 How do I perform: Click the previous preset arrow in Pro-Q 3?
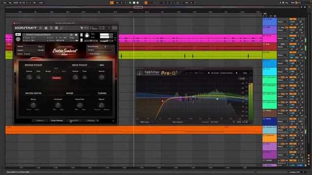coord(209,73)
